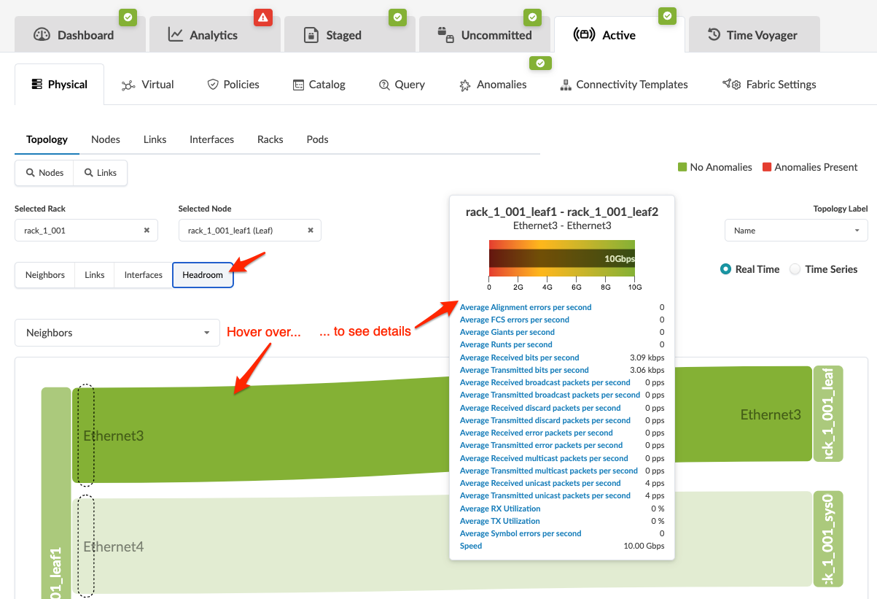877x599 pixels.
Task: Click the Selected Rack field
Action: click(x=86, y=231)
